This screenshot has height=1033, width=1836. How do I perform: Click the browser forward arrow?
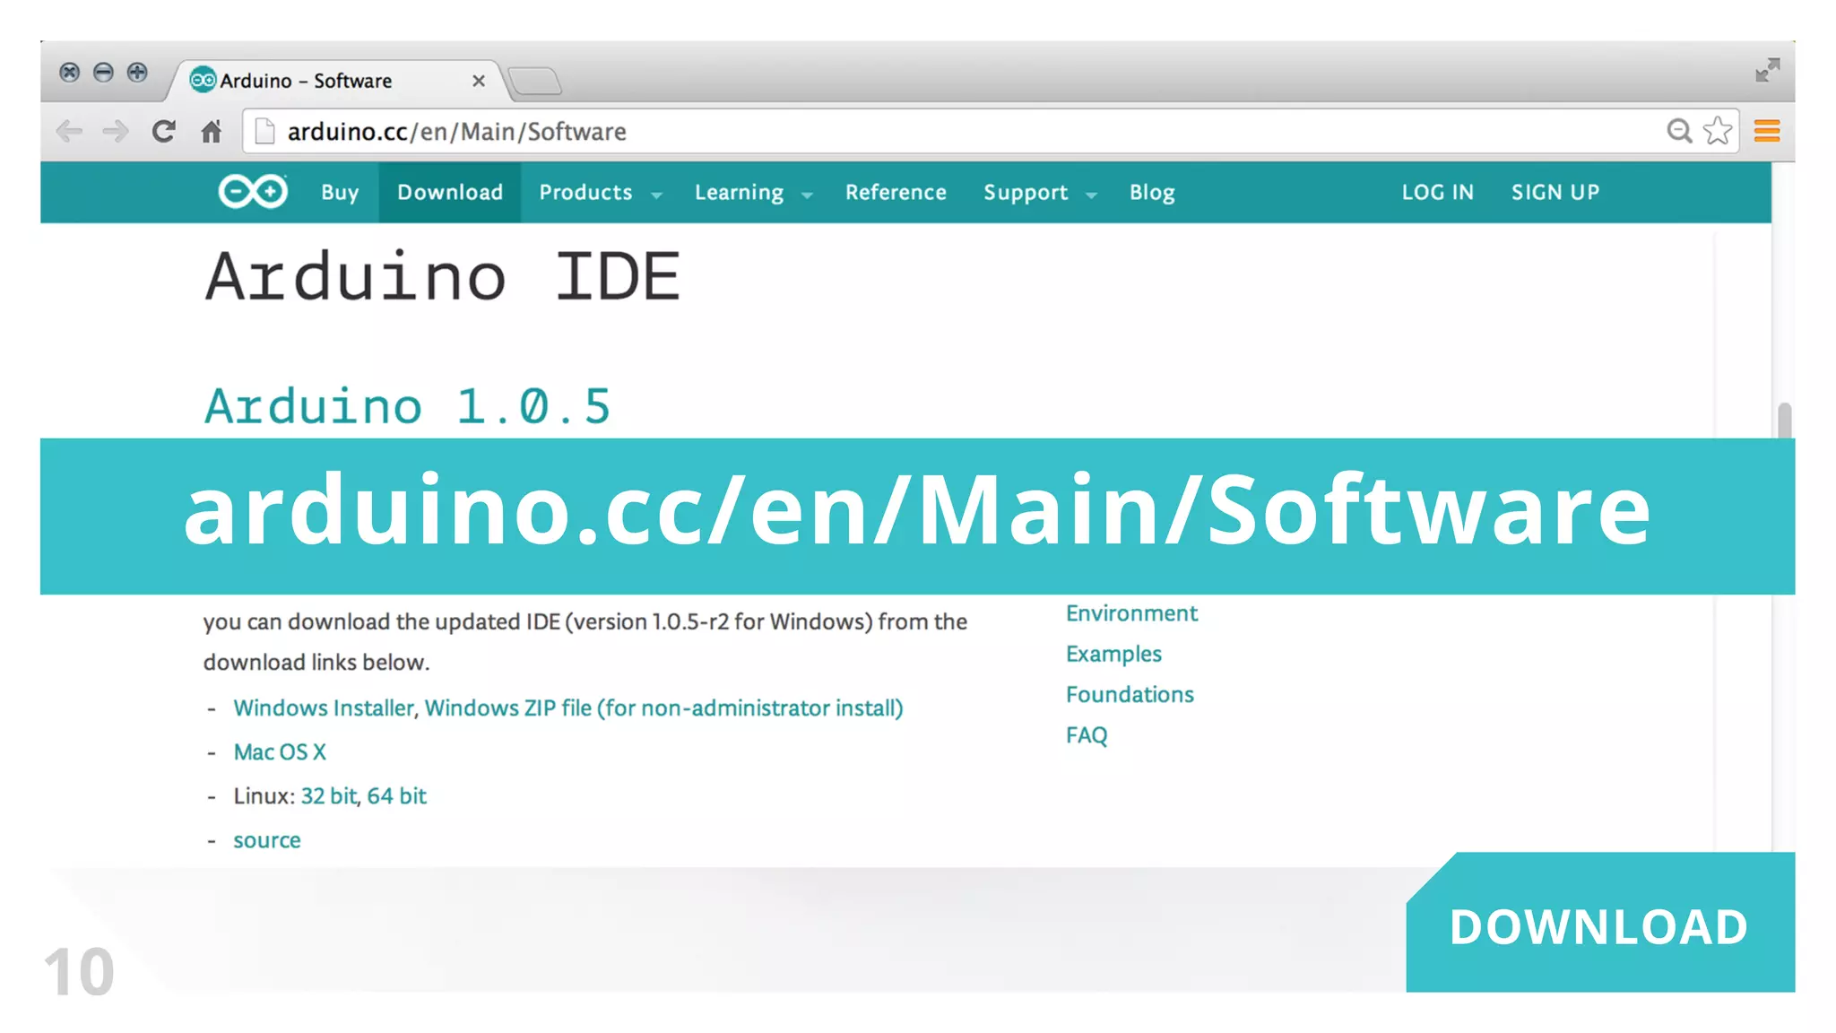115,132
